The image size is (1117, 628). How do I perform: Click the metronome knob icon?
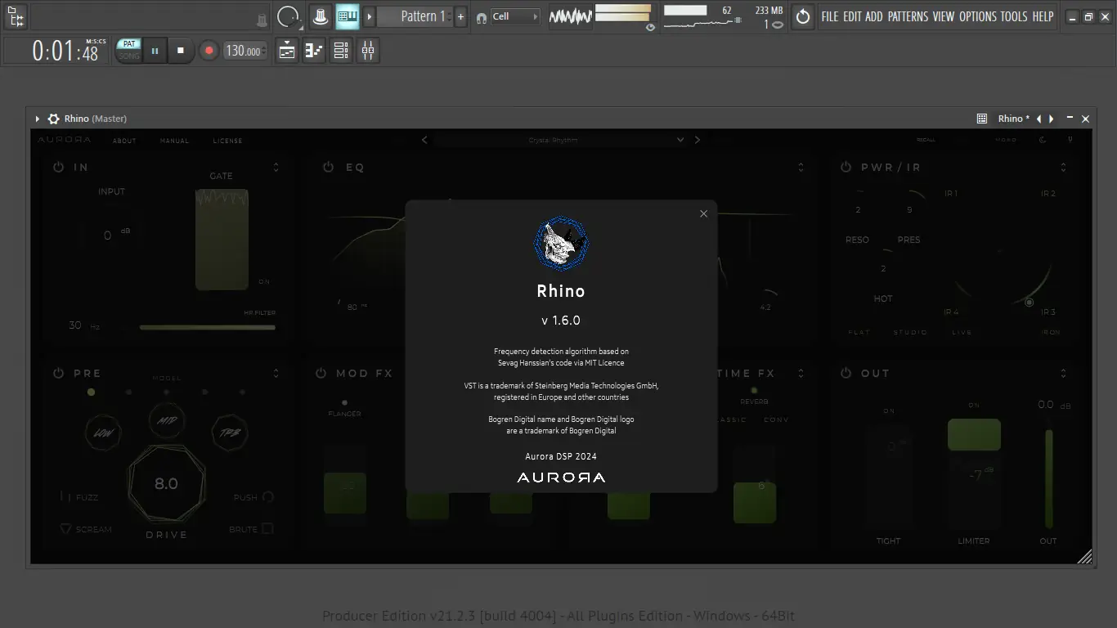(x=321, y=16)
